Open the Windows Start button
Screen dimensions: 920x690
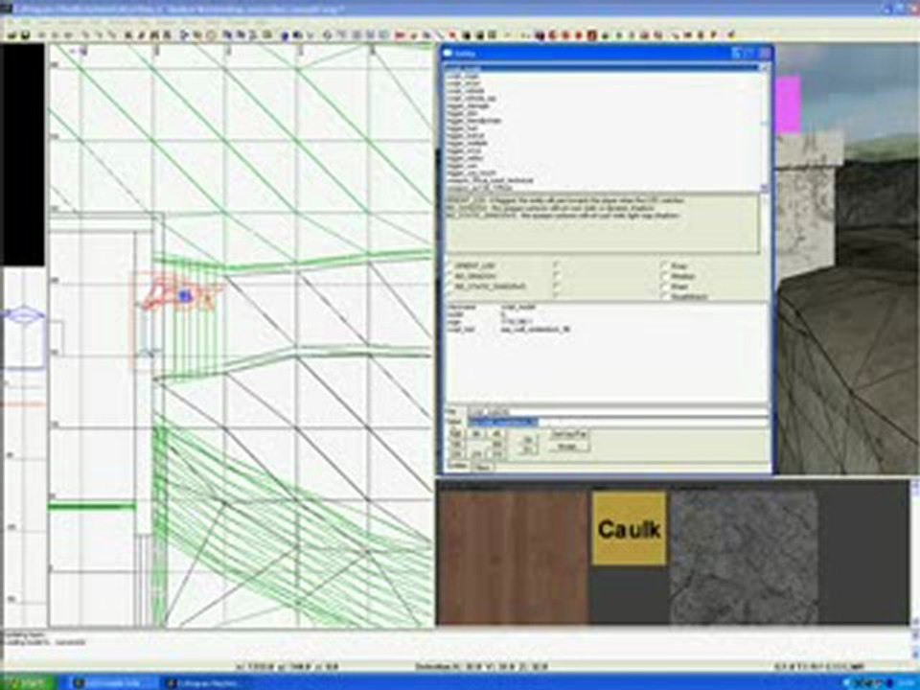coord(28,683)
